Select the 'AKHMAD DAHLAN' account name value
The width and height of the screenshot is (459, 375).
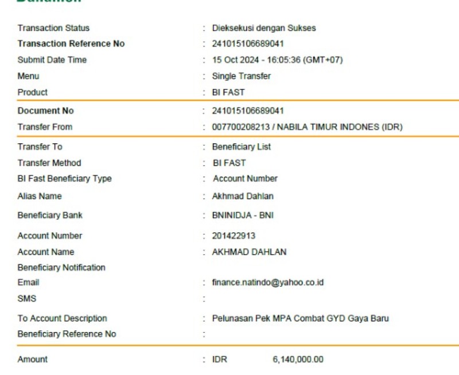point(250,252)
